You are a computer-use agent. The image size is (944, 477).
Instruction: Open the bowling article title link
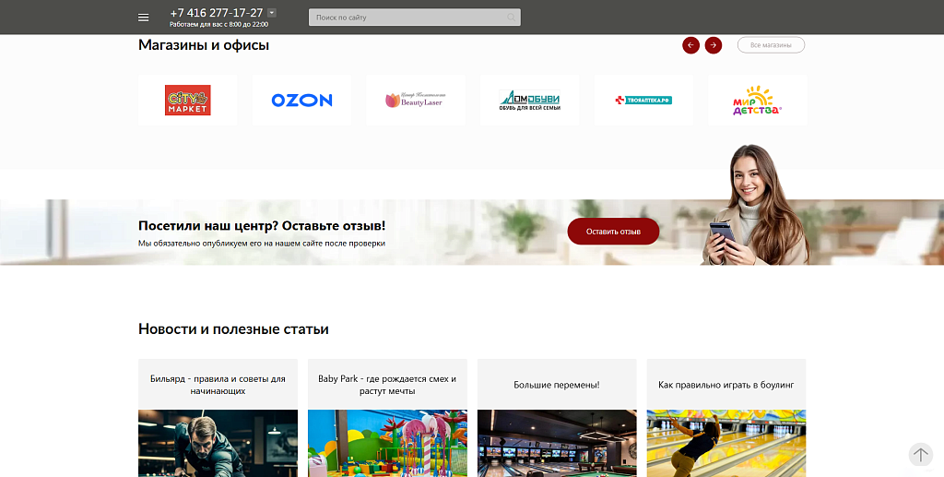(726, 385)
